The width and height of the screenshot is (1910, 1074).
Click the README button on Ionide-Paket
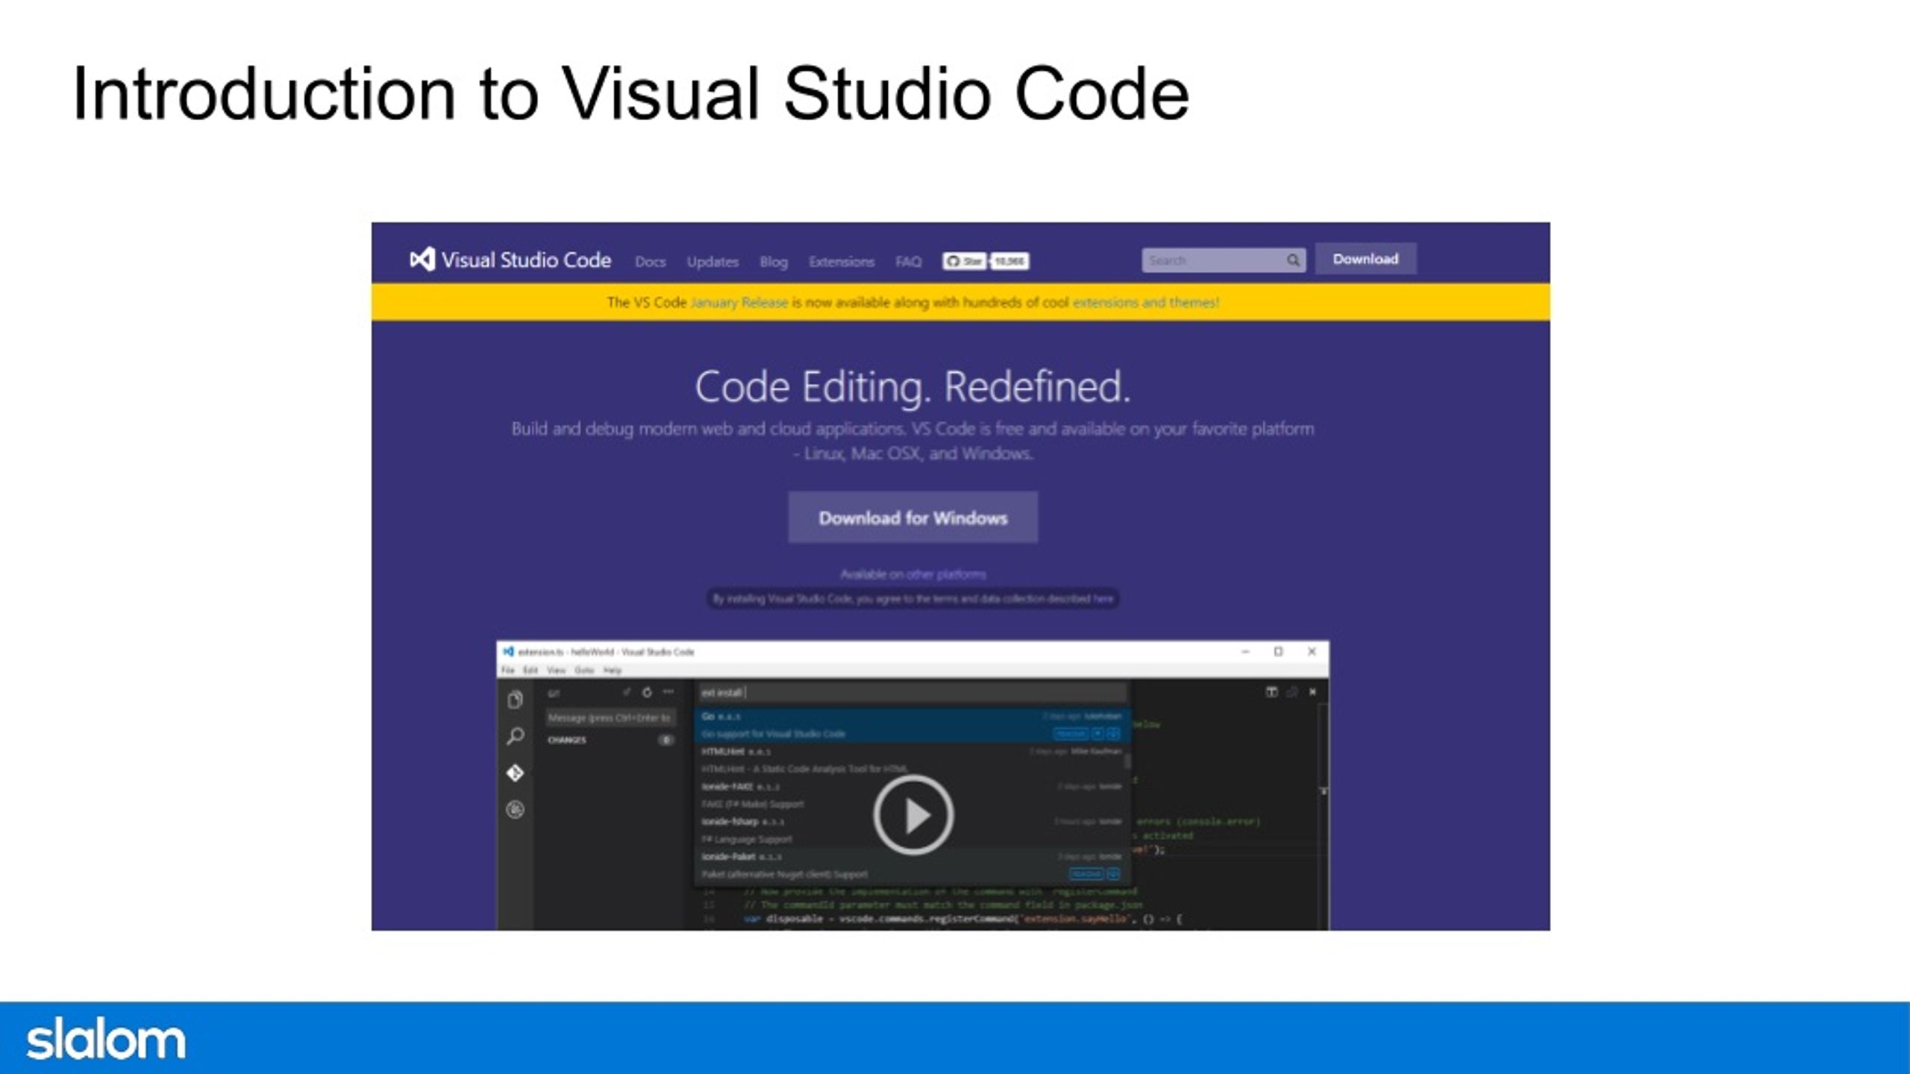pyautogui.click(x=1086, y=874)
